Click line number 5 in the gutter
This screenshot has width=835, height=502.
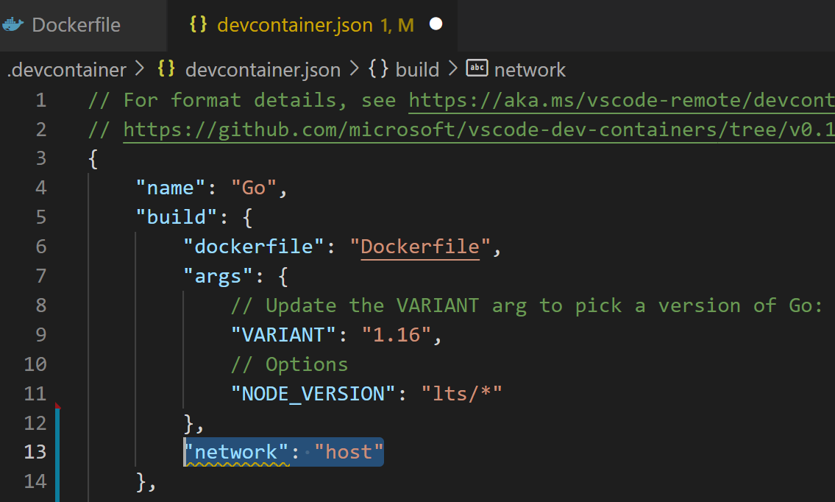click(41, 217)
